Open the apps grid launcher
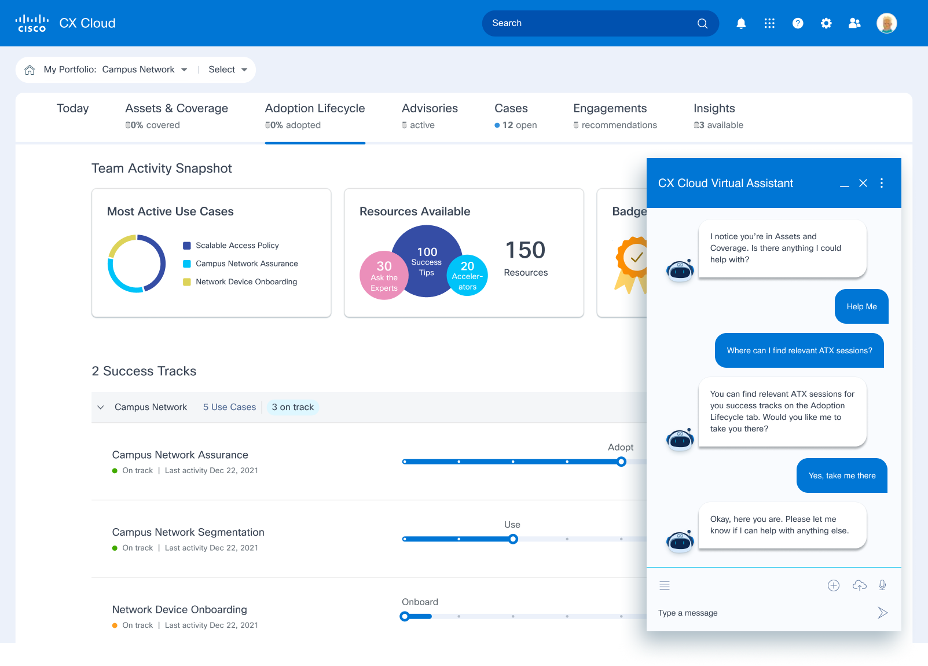 769,23
